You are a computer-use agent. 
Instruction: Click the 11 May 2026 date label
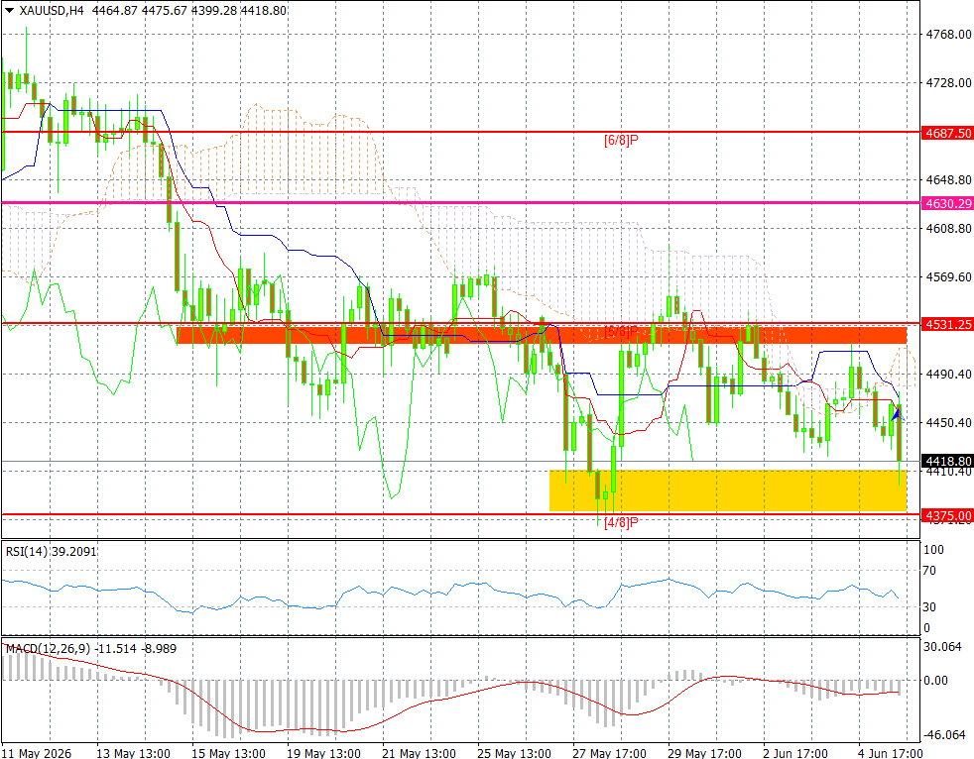37,753
